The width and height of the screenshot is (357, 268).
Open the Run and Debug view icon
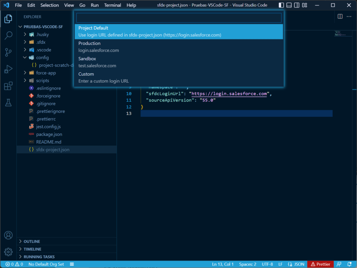click(x=8, y=69)
